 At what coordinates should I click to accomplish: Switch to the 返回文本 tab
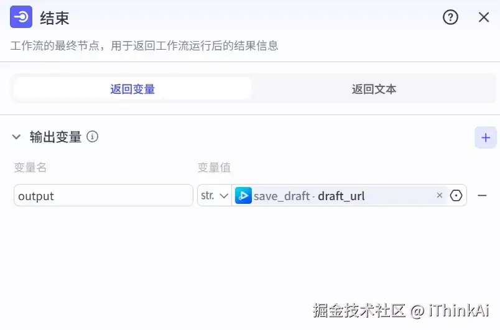[374, 89]
